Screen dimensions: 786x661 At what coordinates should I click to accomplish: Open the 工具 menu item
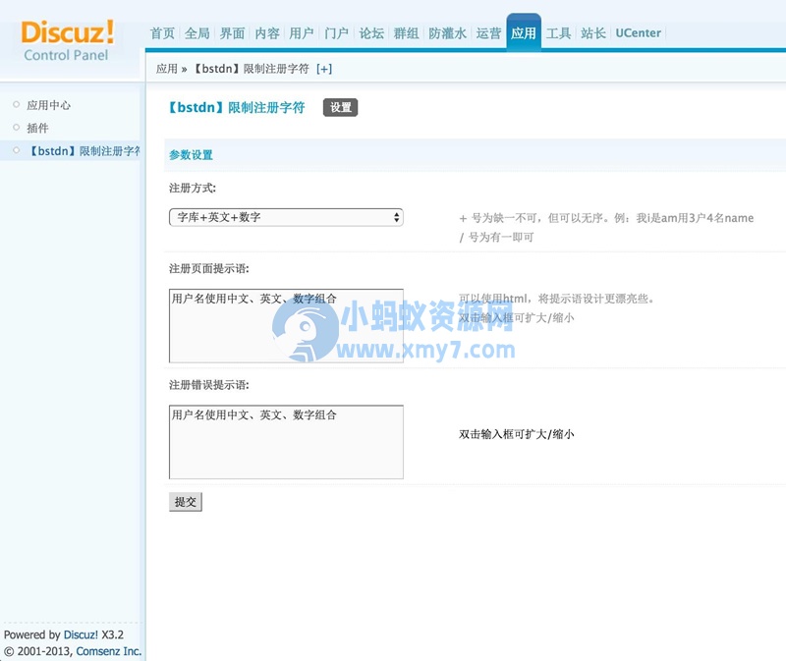click(559, 32)
